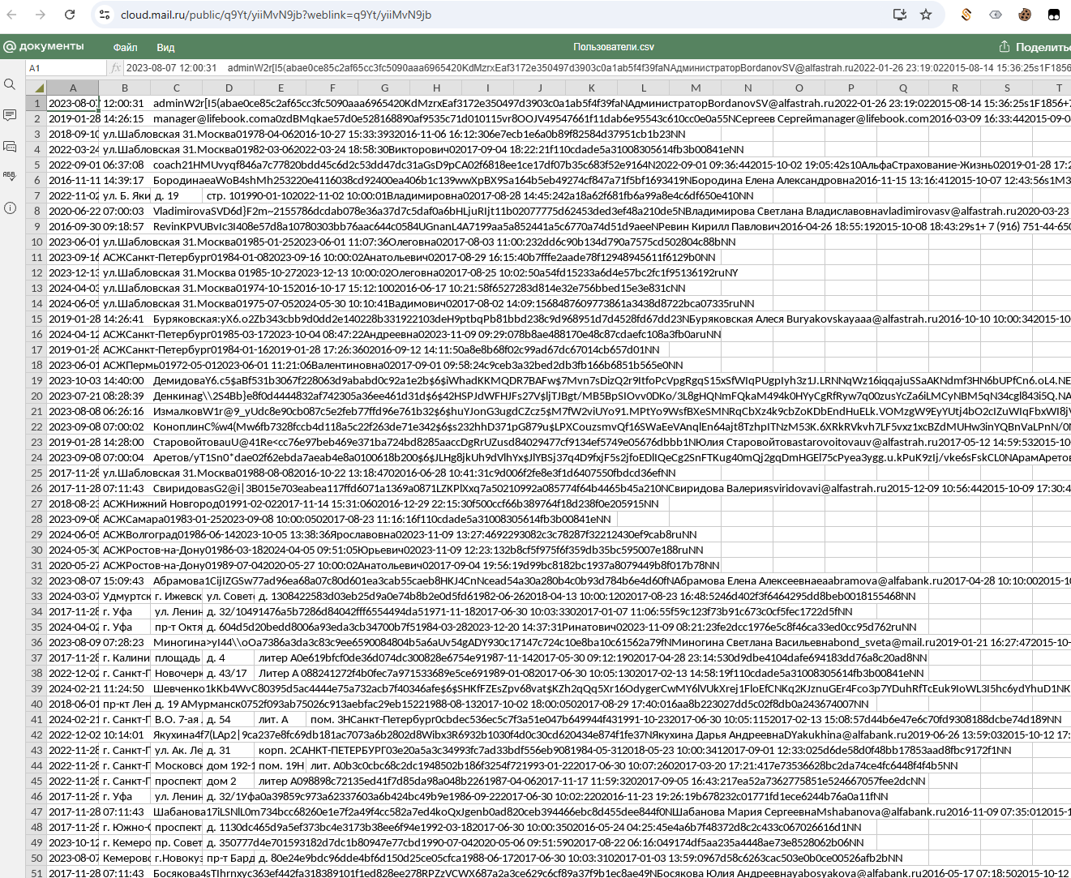Click the browser forward arrow
This screenshot has width=1071, height=878.
tap(41, 15)
